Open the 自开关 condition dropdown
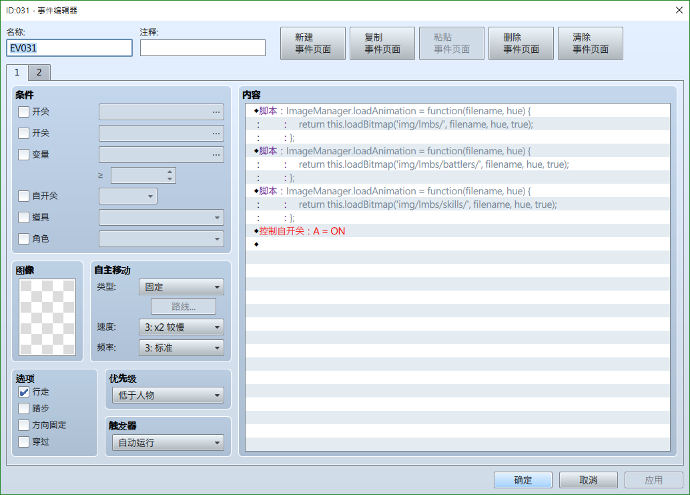The height and width of the screenshot is (495, 690). (128, 196)
